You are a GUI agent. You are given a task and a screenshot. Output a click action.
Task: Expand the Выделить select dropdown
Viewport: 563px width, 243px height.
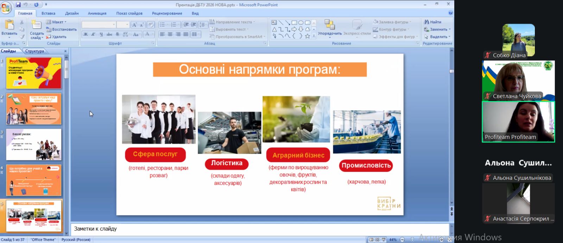pyautogui.click(x=438, y=37)
